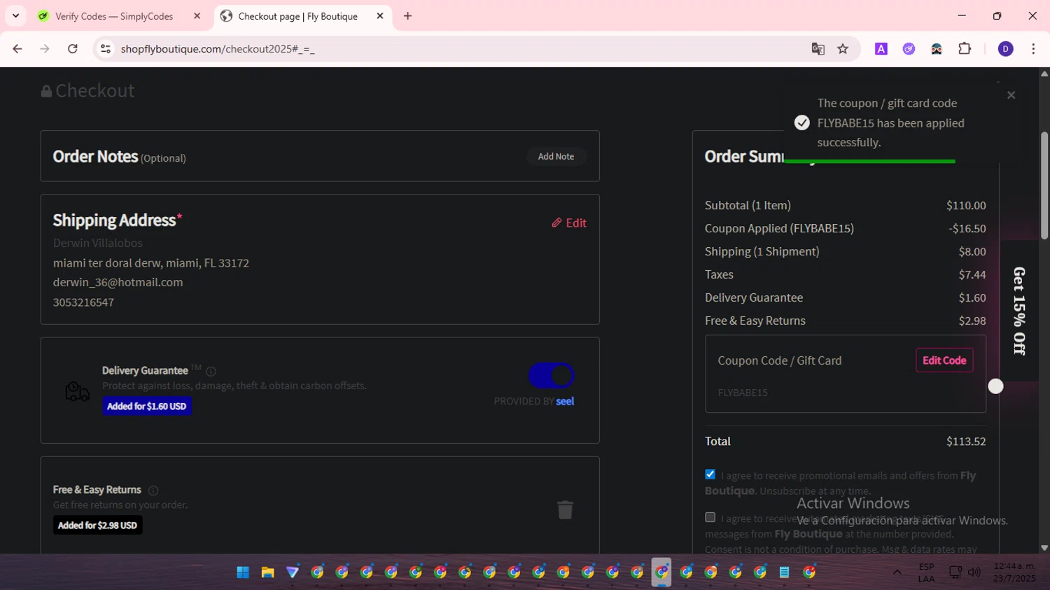Open the tab search dropdown arrow
Image resolution: width=1050 pixels, height=590 pixels.
[x=15, y=15]
